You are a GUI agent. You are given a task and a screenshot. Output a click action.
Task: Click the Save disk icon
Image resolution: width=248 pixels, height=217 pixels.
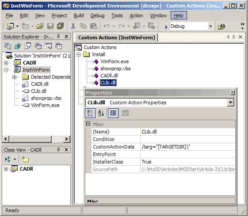click(x=50, y=26)
